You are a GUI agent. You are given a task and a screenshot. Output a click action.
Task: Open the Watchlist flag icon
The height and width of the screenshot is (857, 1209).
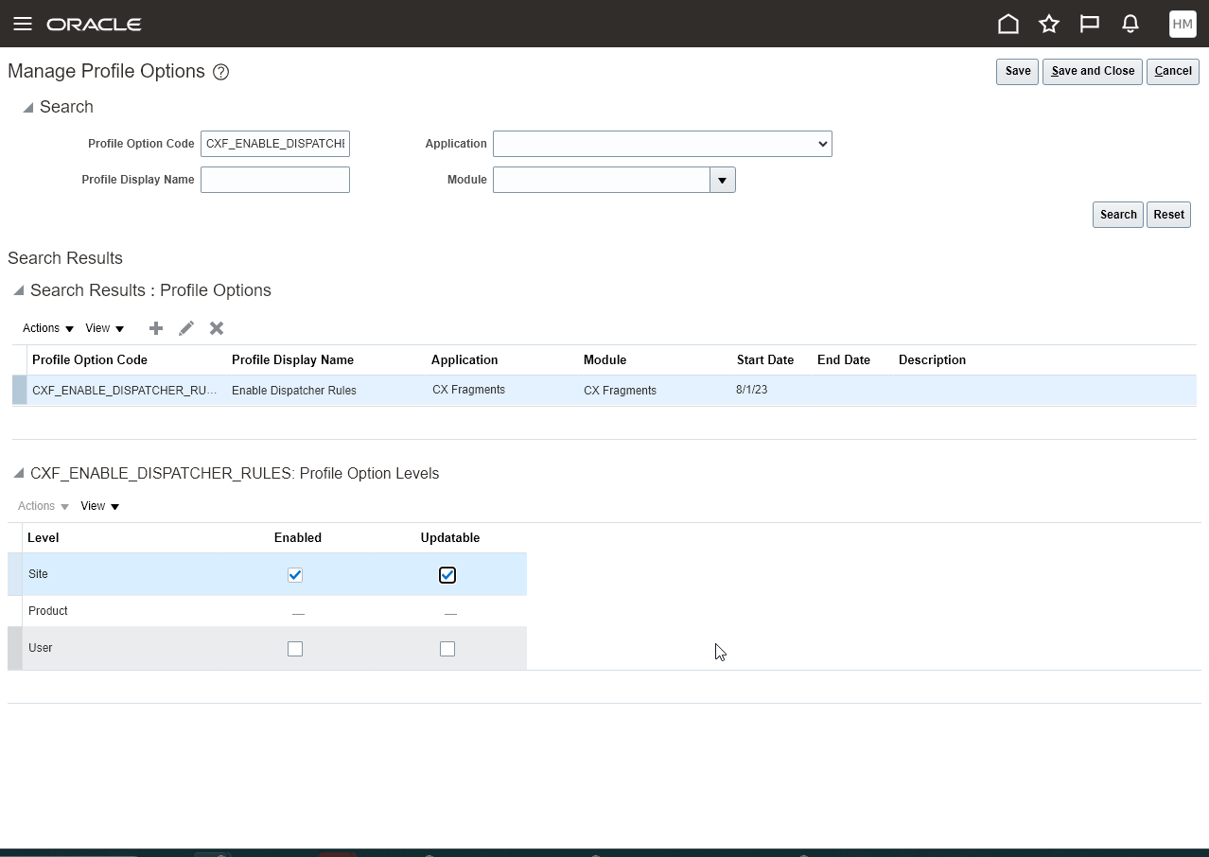pos(1090,24)
